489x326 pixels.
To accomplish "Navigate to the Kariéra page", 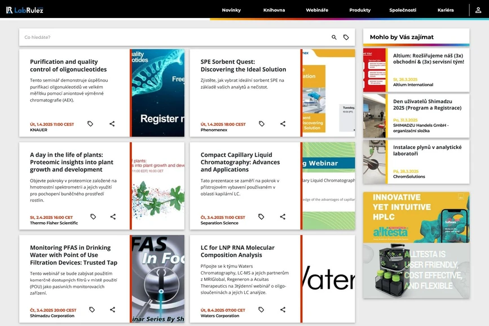I will [446, 10].
